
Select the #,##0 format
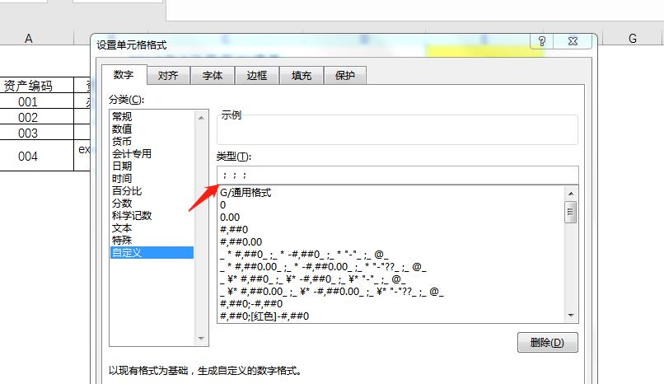click(391, 229)
